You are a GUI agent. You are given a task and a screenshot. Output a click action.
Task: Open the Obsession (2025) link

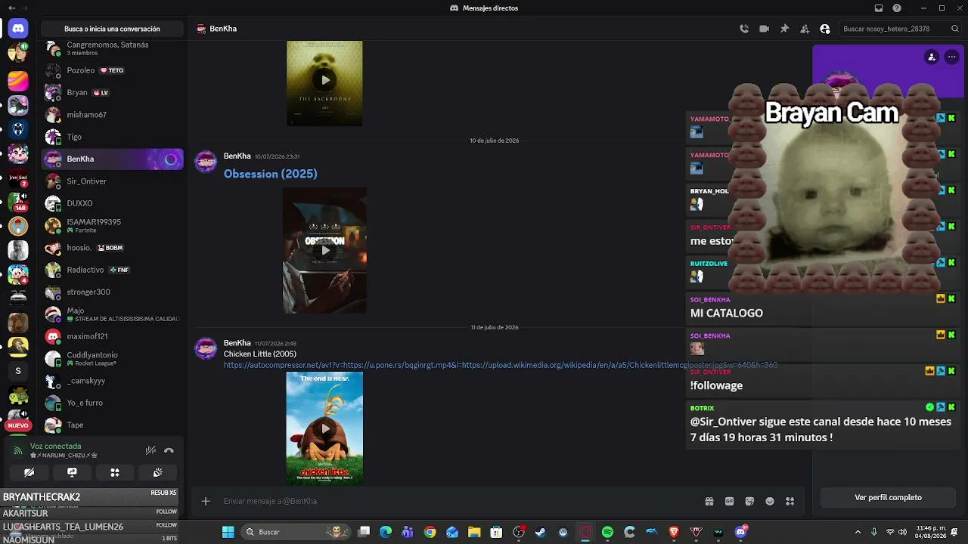(x=270, y=174)
